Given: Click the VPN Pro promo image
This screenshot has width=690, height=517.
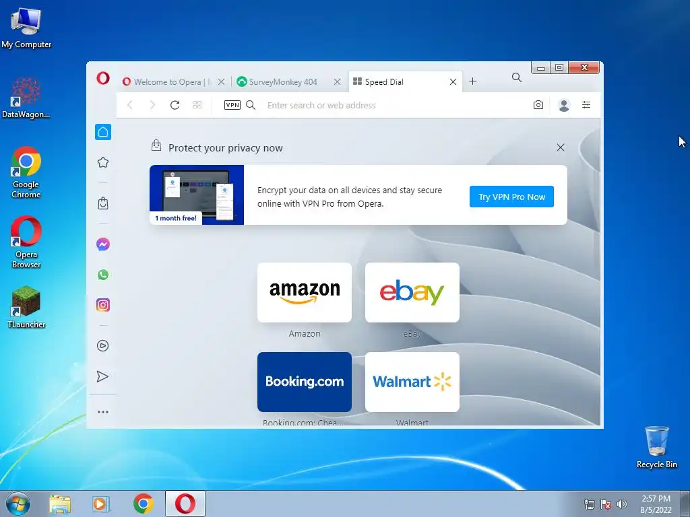Looking at the screenshot, I should pyautogui.click(x=197, y=195).
